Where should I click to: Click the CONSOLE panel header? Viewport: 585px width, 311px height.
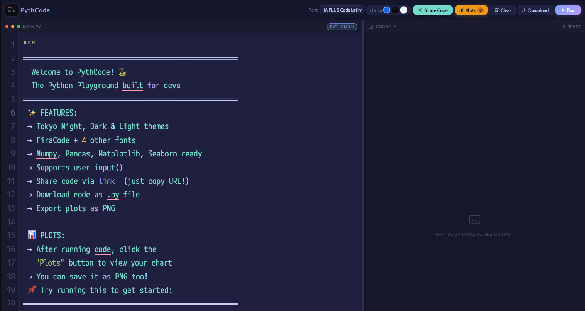point(386,27)
